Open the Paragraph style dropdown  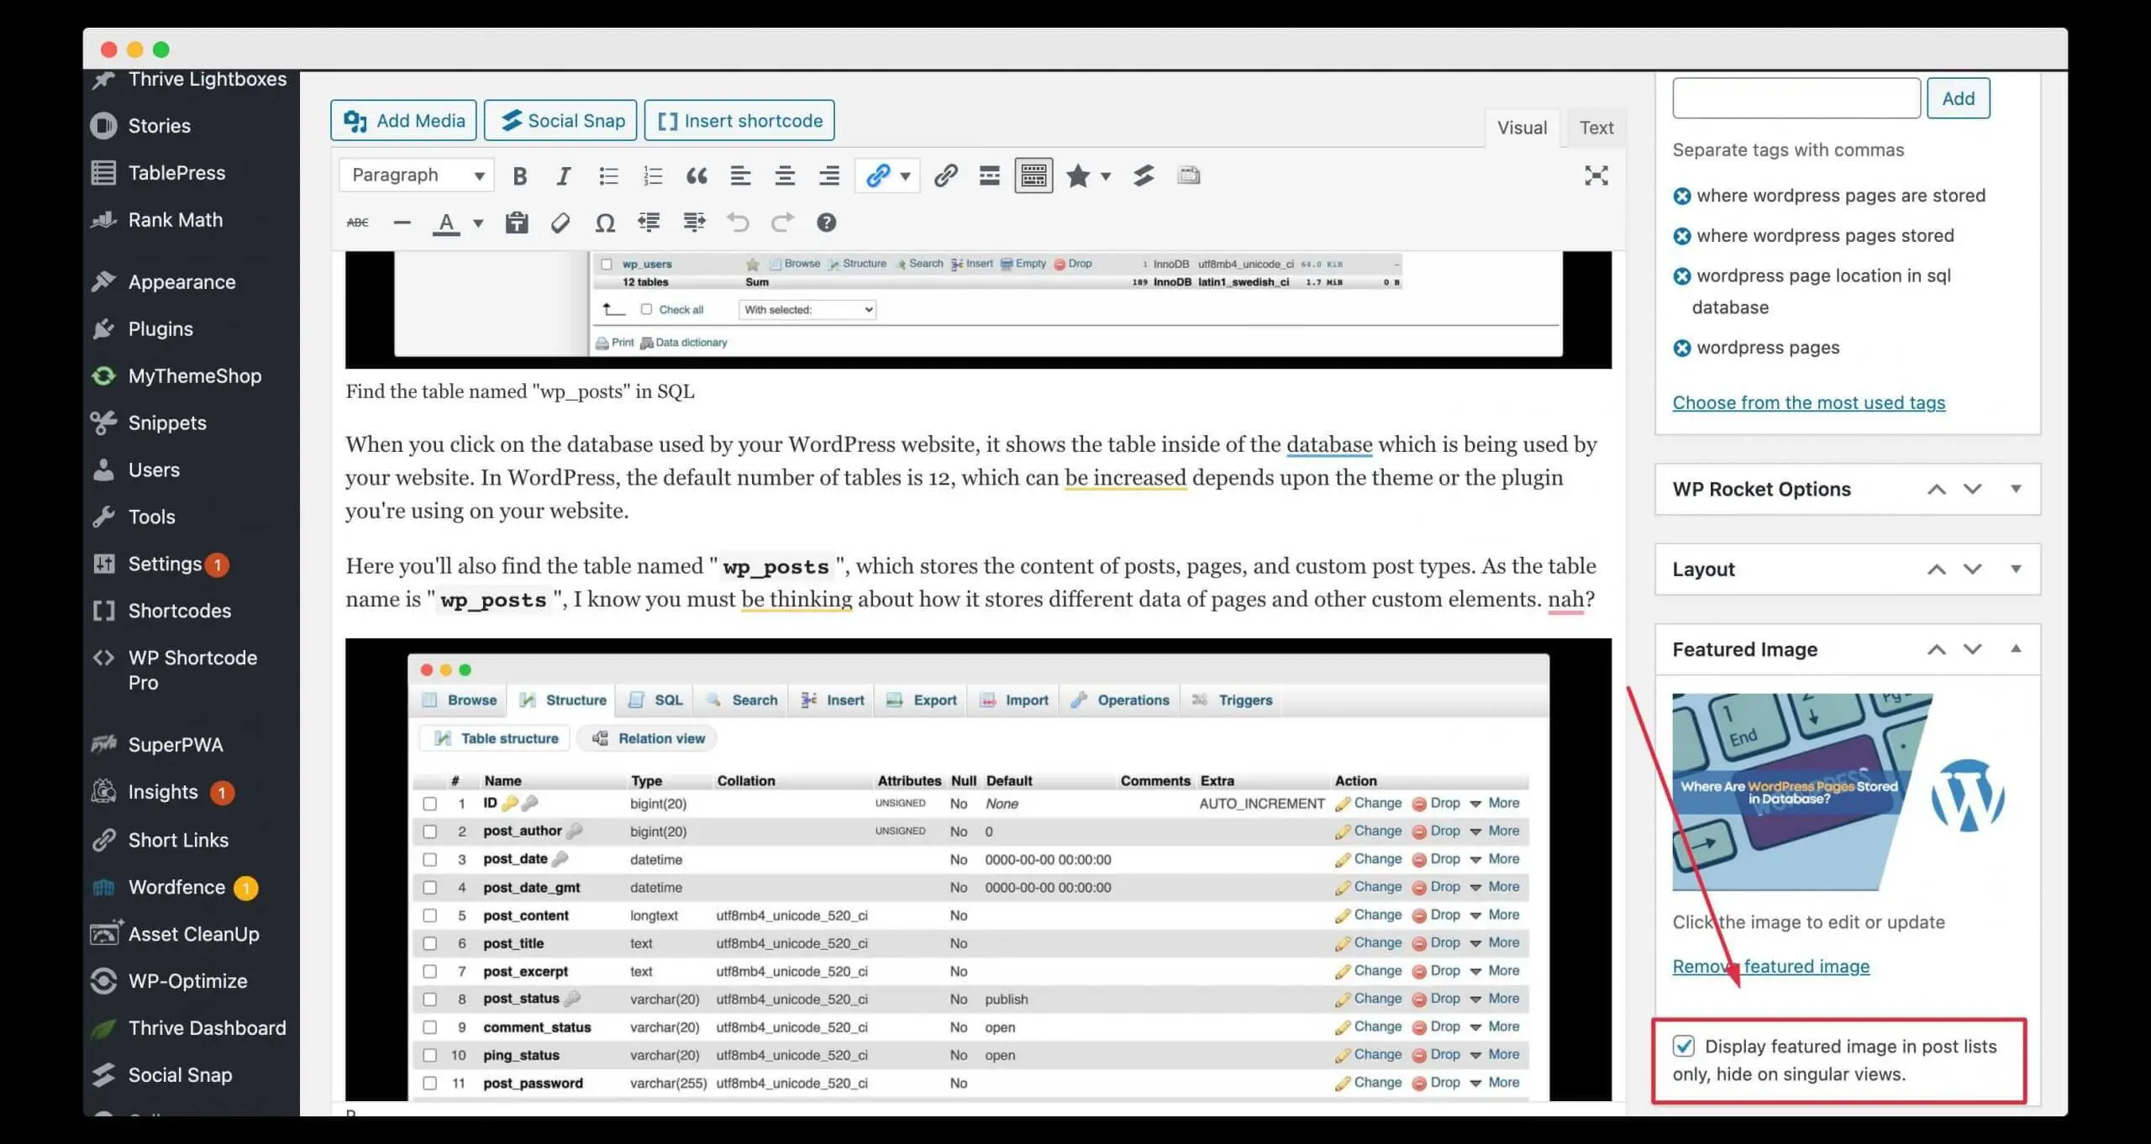click(x=415, y=175)
